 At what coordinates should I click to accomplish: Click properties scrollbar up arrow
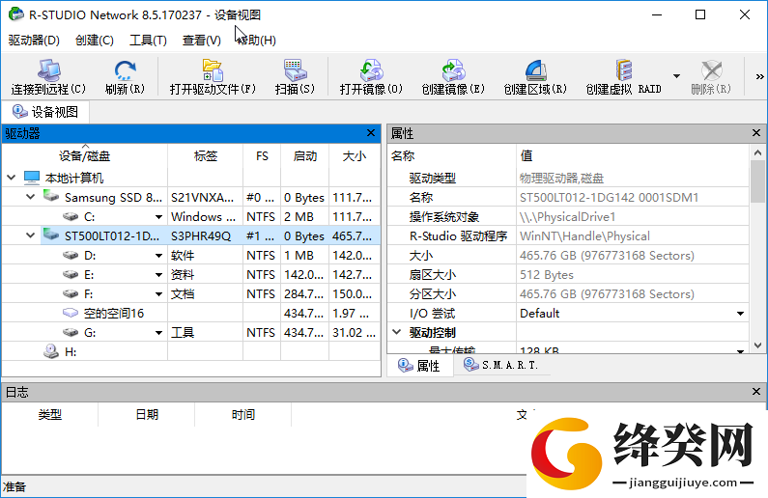pos(757,152)
